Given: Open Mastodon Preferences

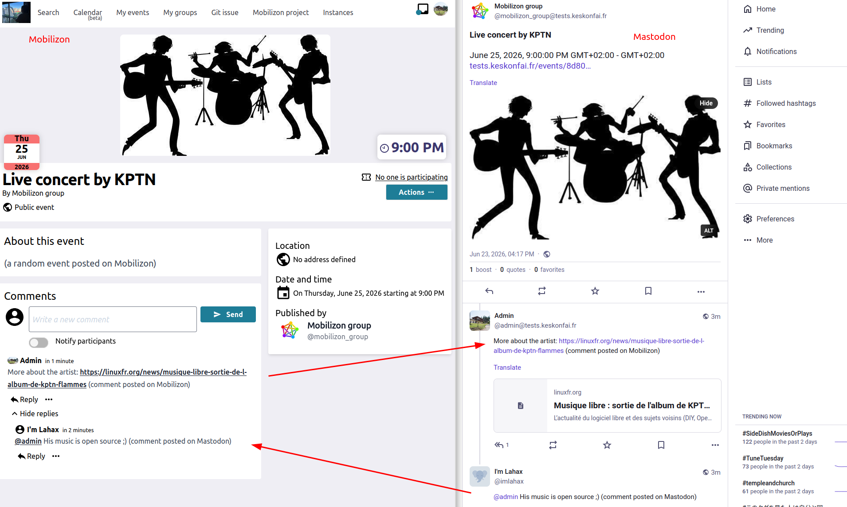Looking at the screenshot, I should coord(769,219).
